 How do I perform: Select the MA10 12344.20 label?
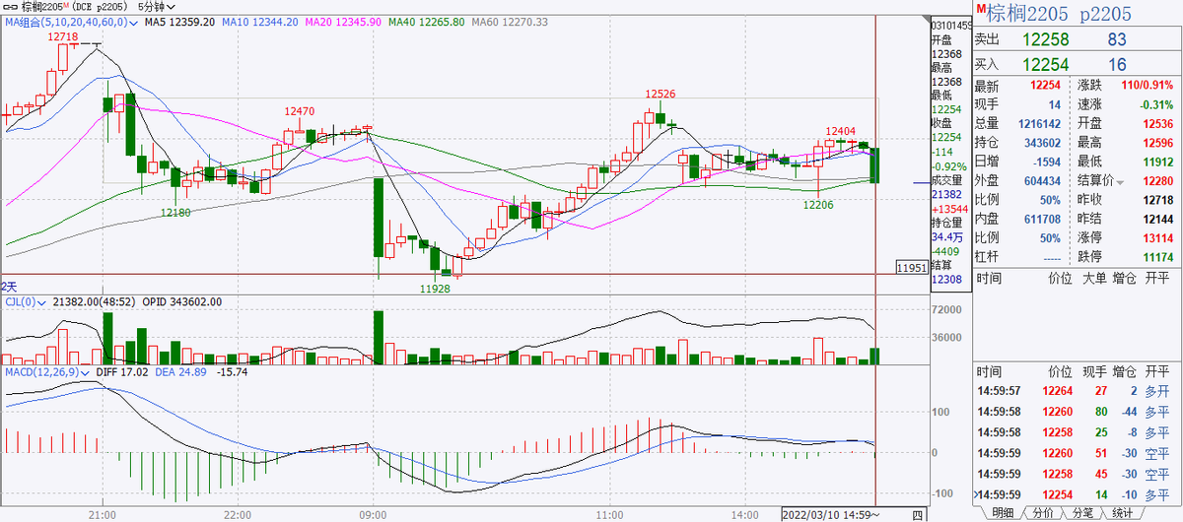click(261, 21)
